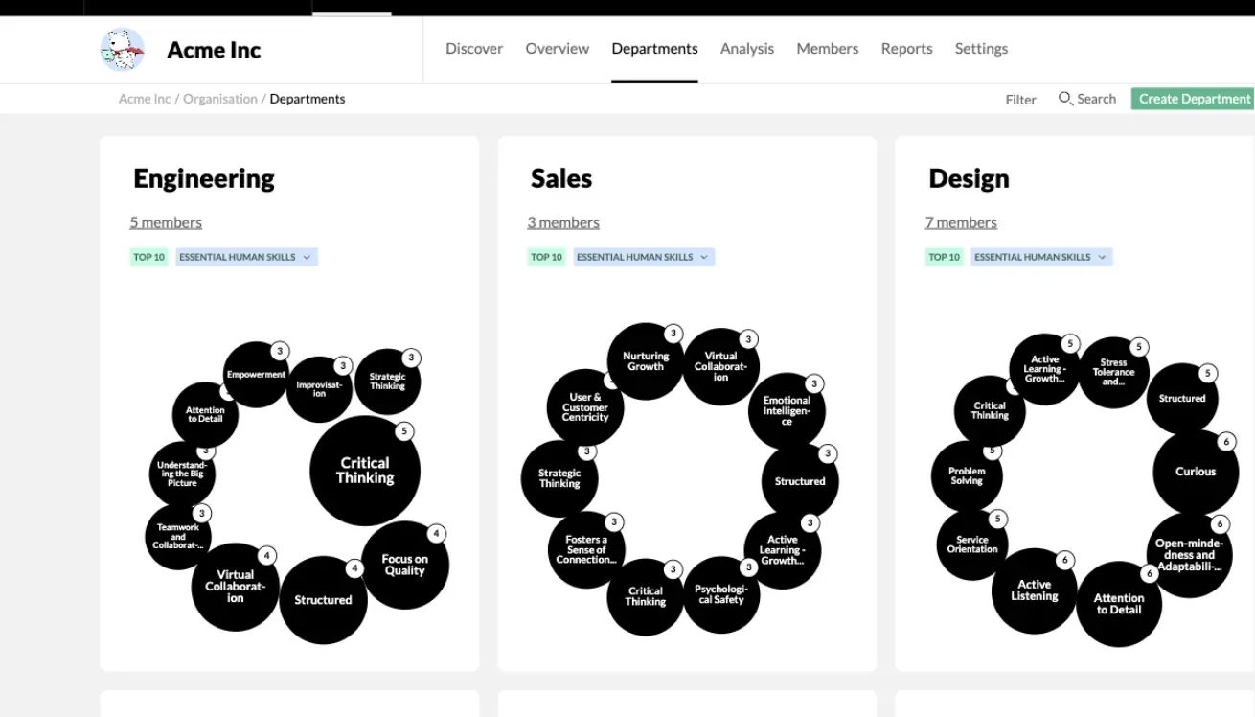This screenshot has width=1255, height=717.
Task: Select the Focus on Quality bubble
Action: [405, 565]
